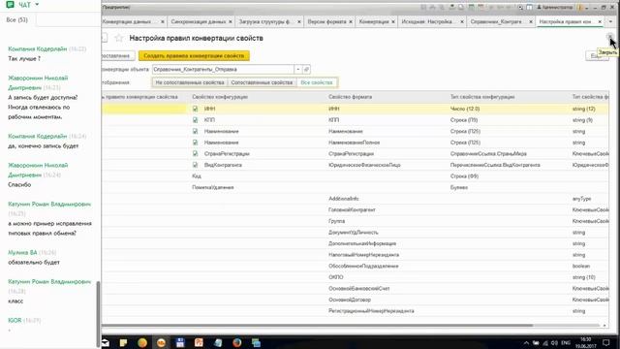
Task: Close the Справочник_Контраге tab
Action: click(x=531, y=21)
